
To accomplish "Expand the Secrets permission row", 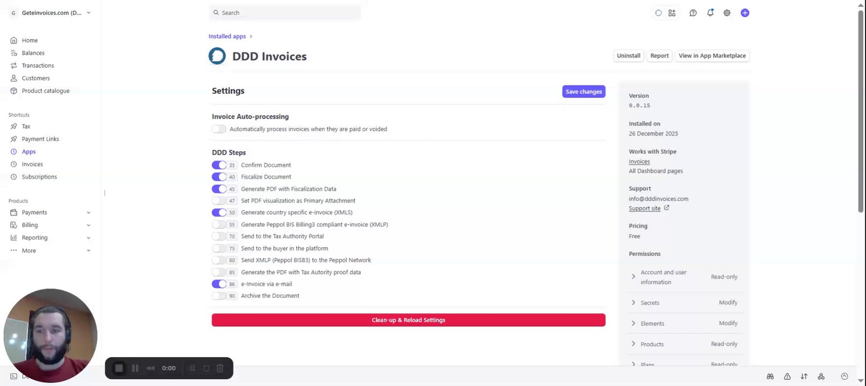I will (x=633, y=303).
